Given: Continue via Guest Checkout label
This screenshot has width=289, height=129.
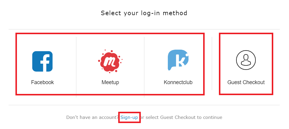Looking at the screenshot, I should pos(246,82).
